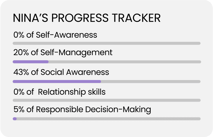Click the "NINA'S PROGRESS TRACKER" heading

[x=87, y=18]
